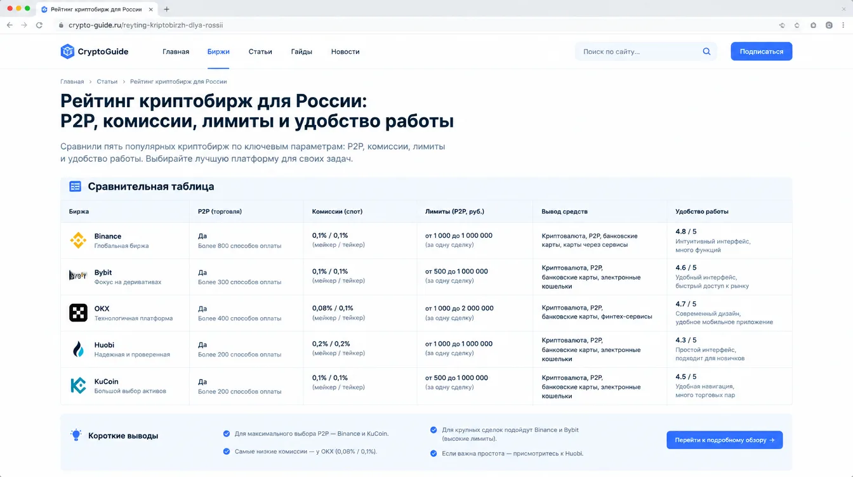Click the Вывод средств column header
Viewport: 853px width, 477px height.
pos(565,211)
